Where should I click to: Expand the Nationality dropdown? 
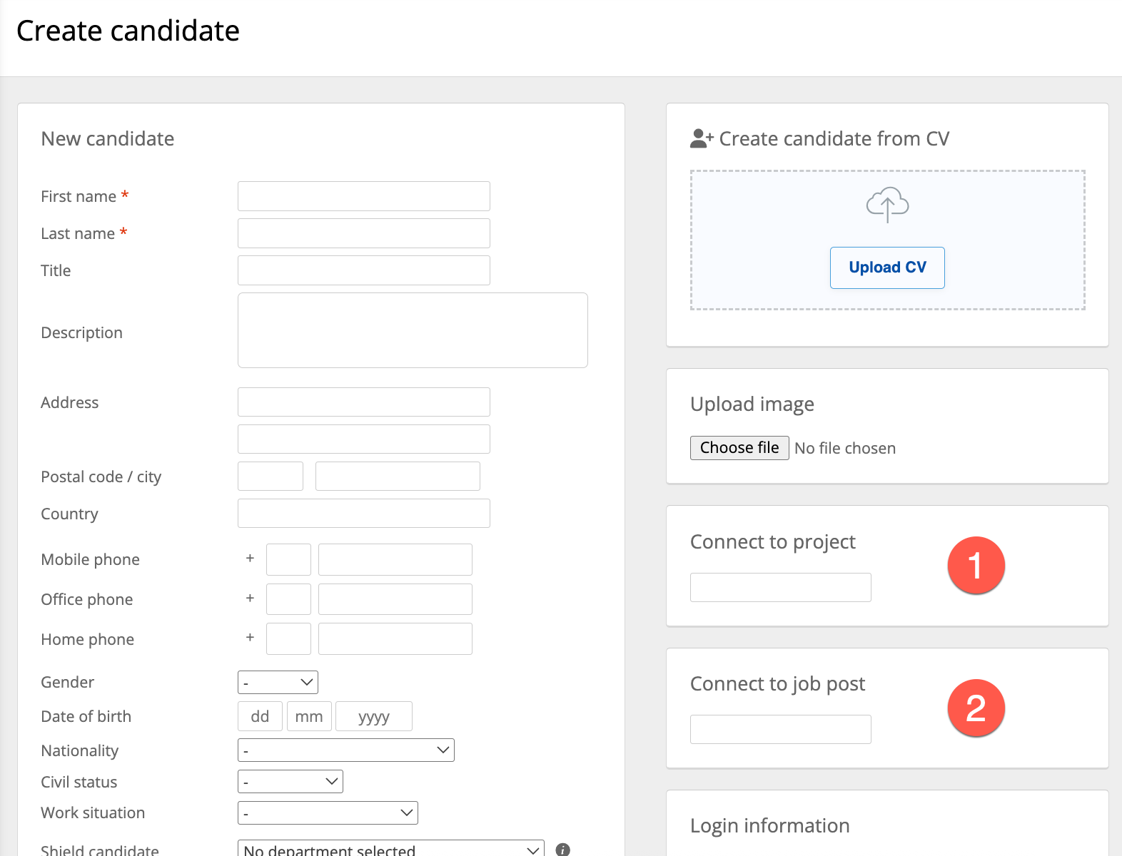(x=345, y=750)
